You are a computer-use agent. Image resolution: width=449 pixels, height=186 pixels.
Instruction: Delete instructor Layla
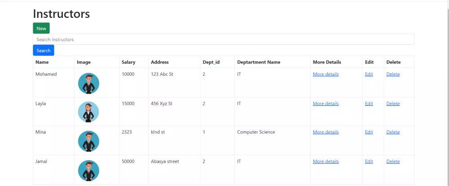tap(393, 104)
